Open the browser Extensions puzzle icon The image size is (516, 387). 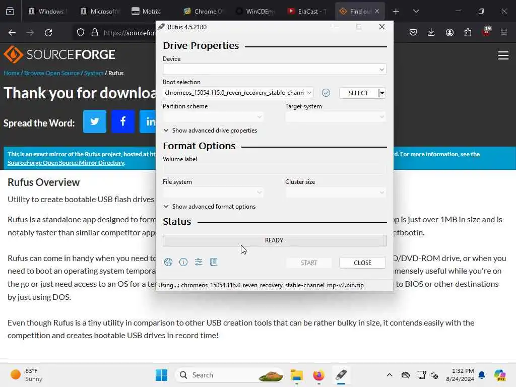pos(468,32)
